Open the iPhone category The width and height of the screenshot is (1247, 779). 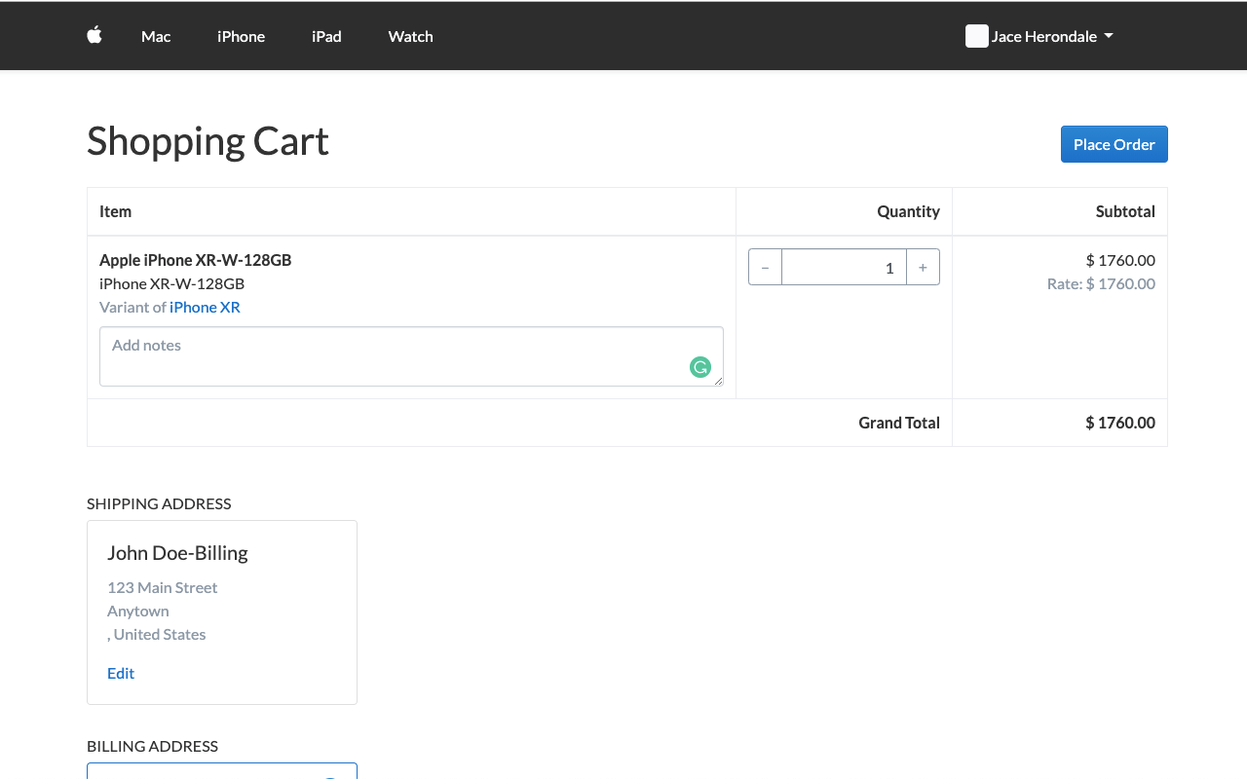[x=241, y=36]
